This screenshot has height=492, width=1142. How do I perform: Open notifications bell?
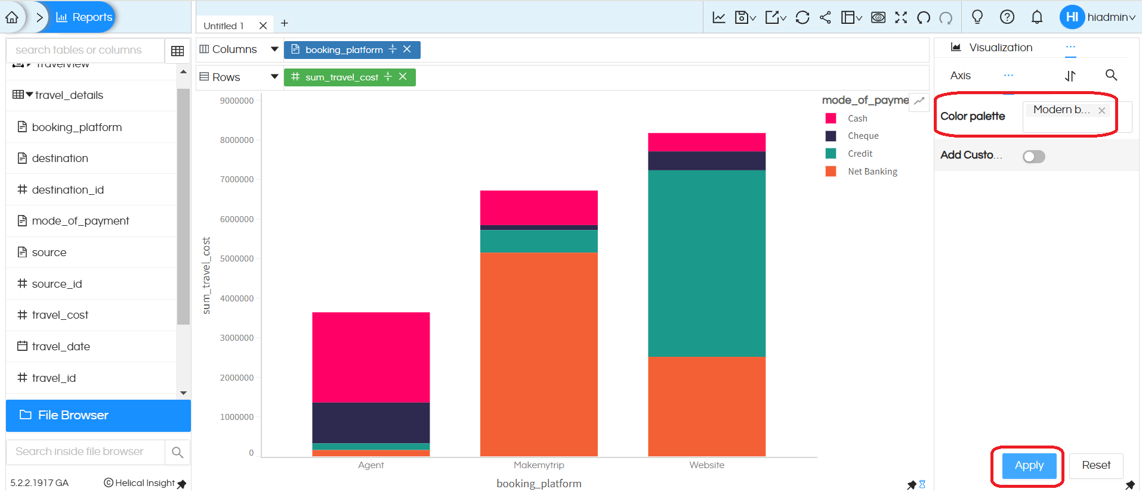1037,17
